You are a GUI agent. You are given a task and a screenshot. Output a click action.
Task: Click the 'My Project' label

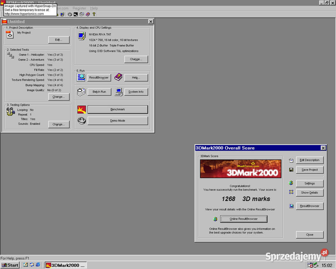click(x=24, y=33)
